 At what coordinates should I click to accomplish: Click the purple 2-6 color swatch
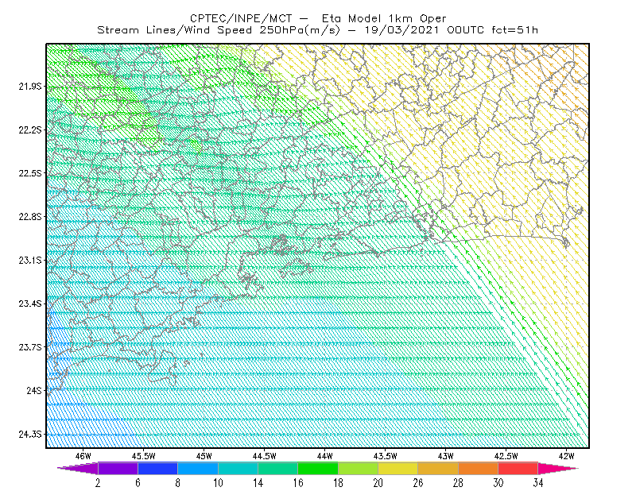(x=118, y=468)
